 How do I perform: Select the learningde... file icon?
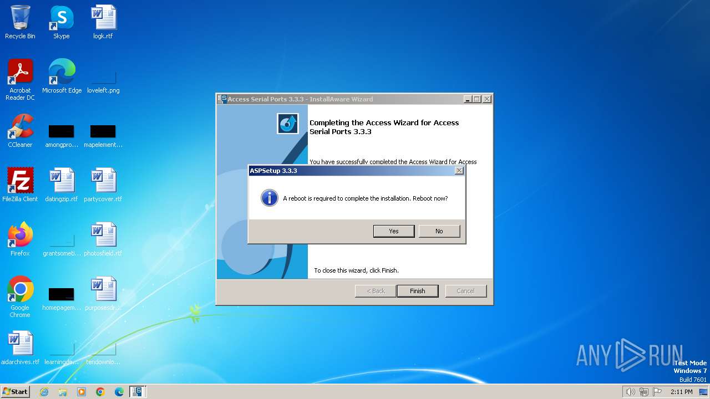click(62, 352)
